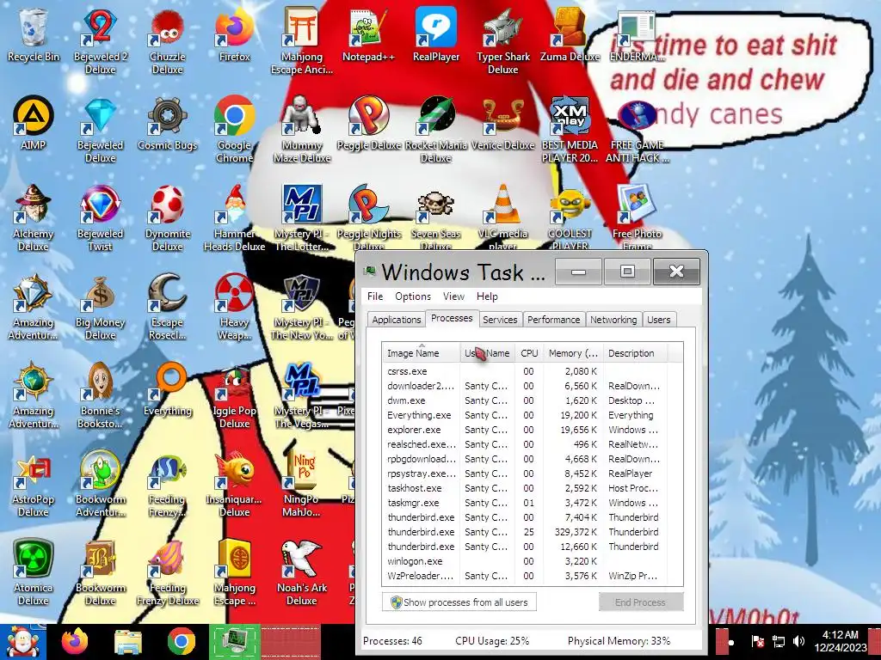
Task: Launch Venice Deluxe desktop icon
Action: pyautogui.click(x=502, y=124)
